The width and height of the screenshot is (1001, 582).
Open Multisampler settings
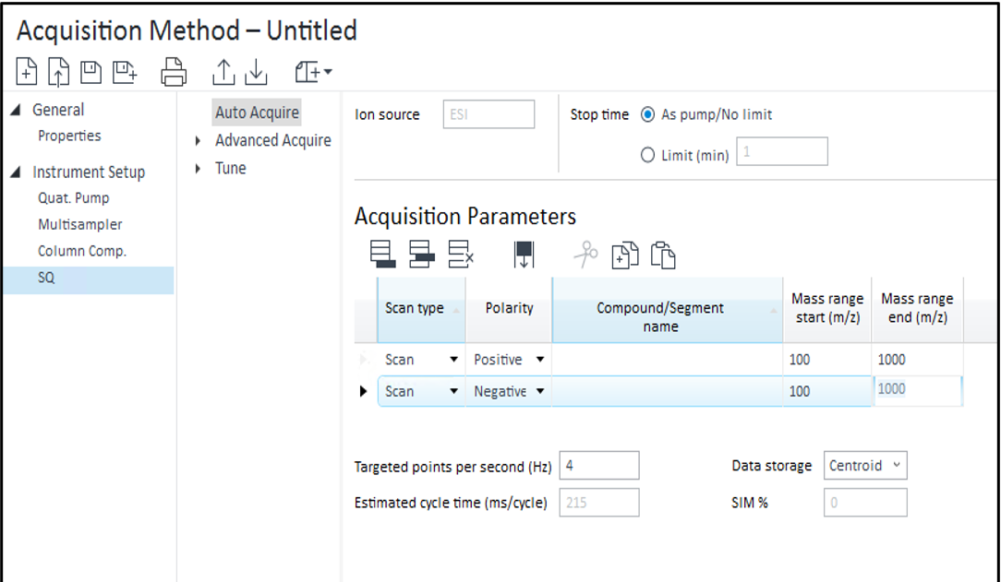click(79, 224)
